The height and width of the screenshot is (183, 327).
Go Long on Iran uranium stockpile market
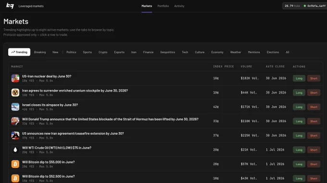tap(299, 93)
